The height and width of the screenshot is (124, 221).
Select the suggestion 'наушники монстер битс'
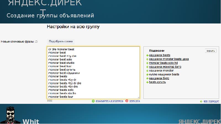coord(165,67)
